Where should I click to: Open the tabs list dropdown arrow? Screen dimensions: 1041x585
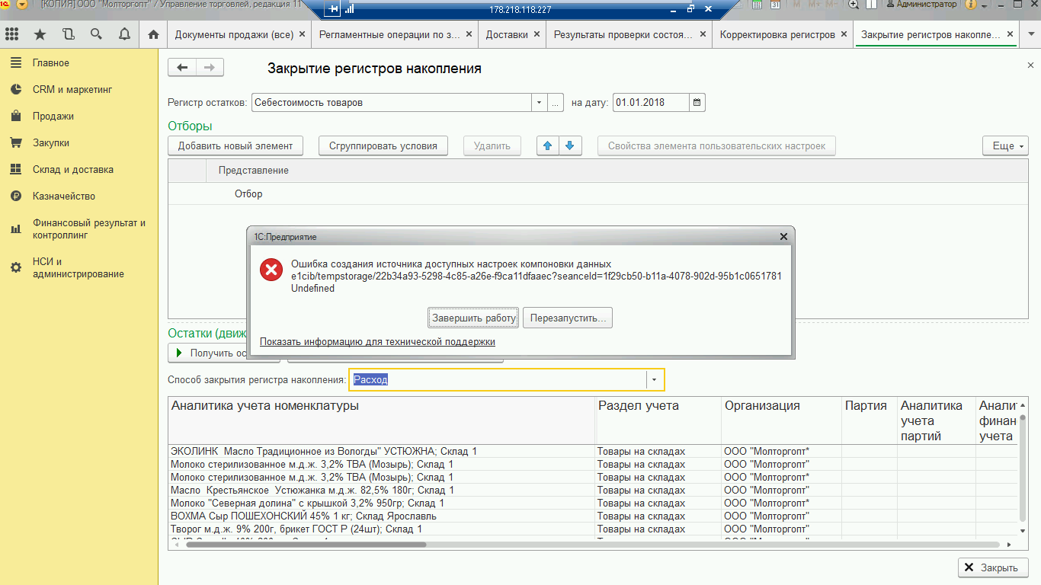click(1031, 34)
